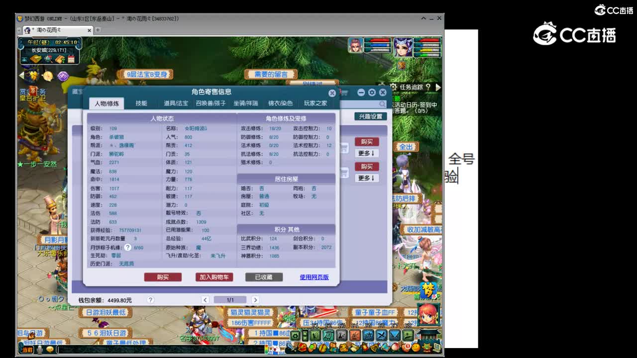Open the 坐骑/祥瑞 tab
The width and height of the screenshot is (637, 358).
(246, 103)
